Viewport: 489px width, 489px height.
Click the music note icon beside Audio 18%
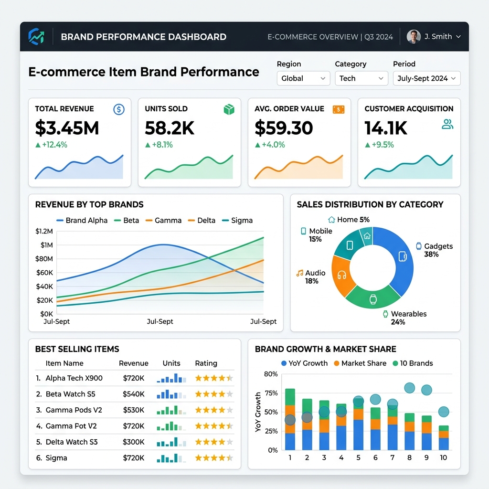(x=300, y=273)
